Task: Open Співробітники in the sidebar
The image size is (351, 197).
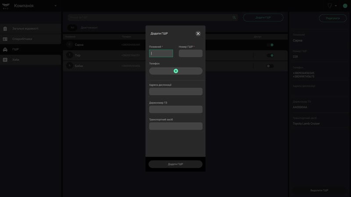Action: click(30, 39)
